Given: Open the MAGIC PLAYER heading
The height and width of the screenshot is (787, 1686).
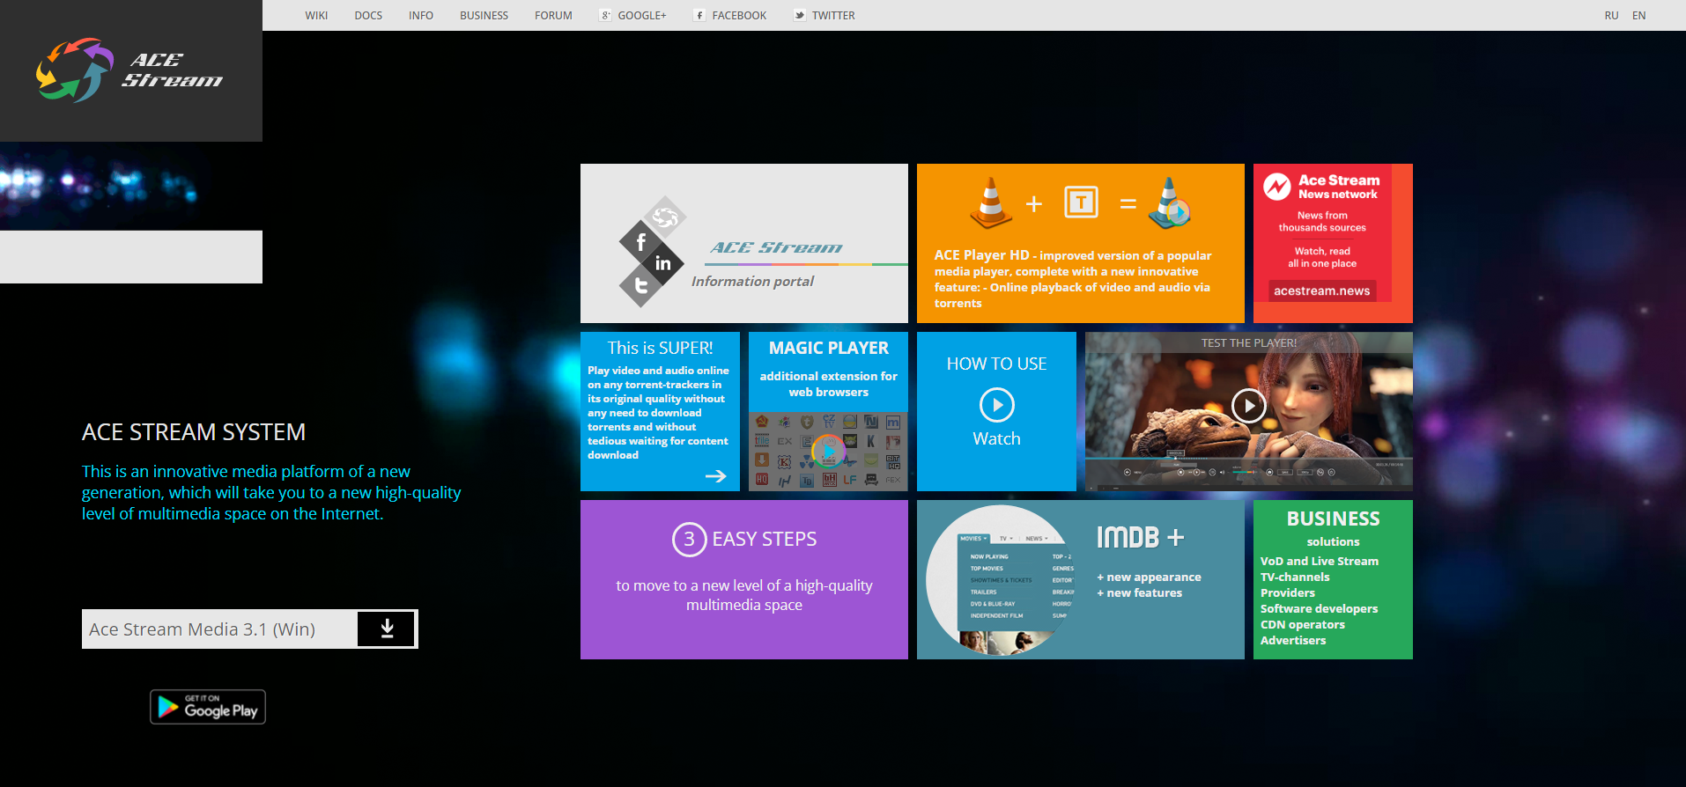Looking at the screenshot, I should (829, 348).
